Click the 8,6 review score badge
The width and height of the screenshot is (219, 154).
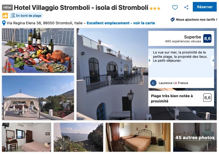tap(207, 38)
